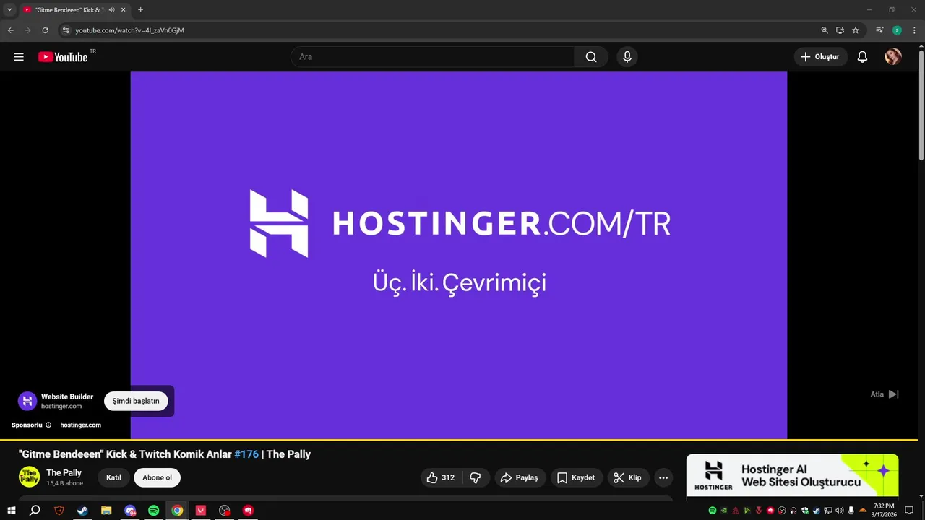
Task: Save the video with Kaydet
Action: (x=576, y=477)
